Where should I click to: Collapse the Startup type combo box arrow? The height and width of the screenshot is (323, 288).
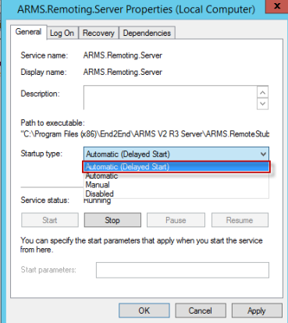coord(263,154)
